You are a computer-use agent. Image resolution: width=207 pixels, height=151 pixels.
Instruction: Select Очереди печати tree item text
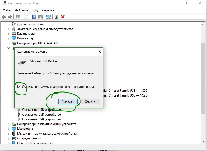(29, 138)
